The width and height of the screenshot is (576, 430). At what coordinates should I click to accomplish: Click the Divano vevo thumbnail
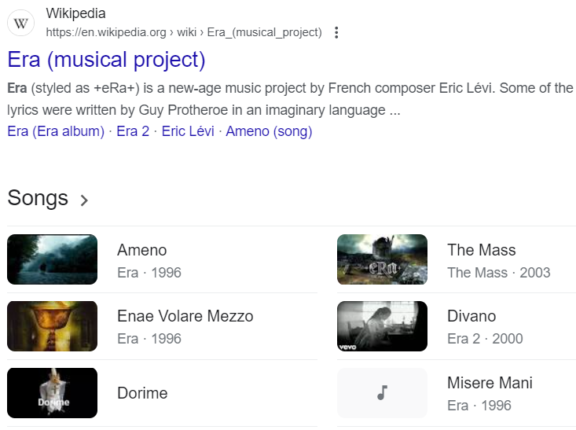tap(382, 326)
